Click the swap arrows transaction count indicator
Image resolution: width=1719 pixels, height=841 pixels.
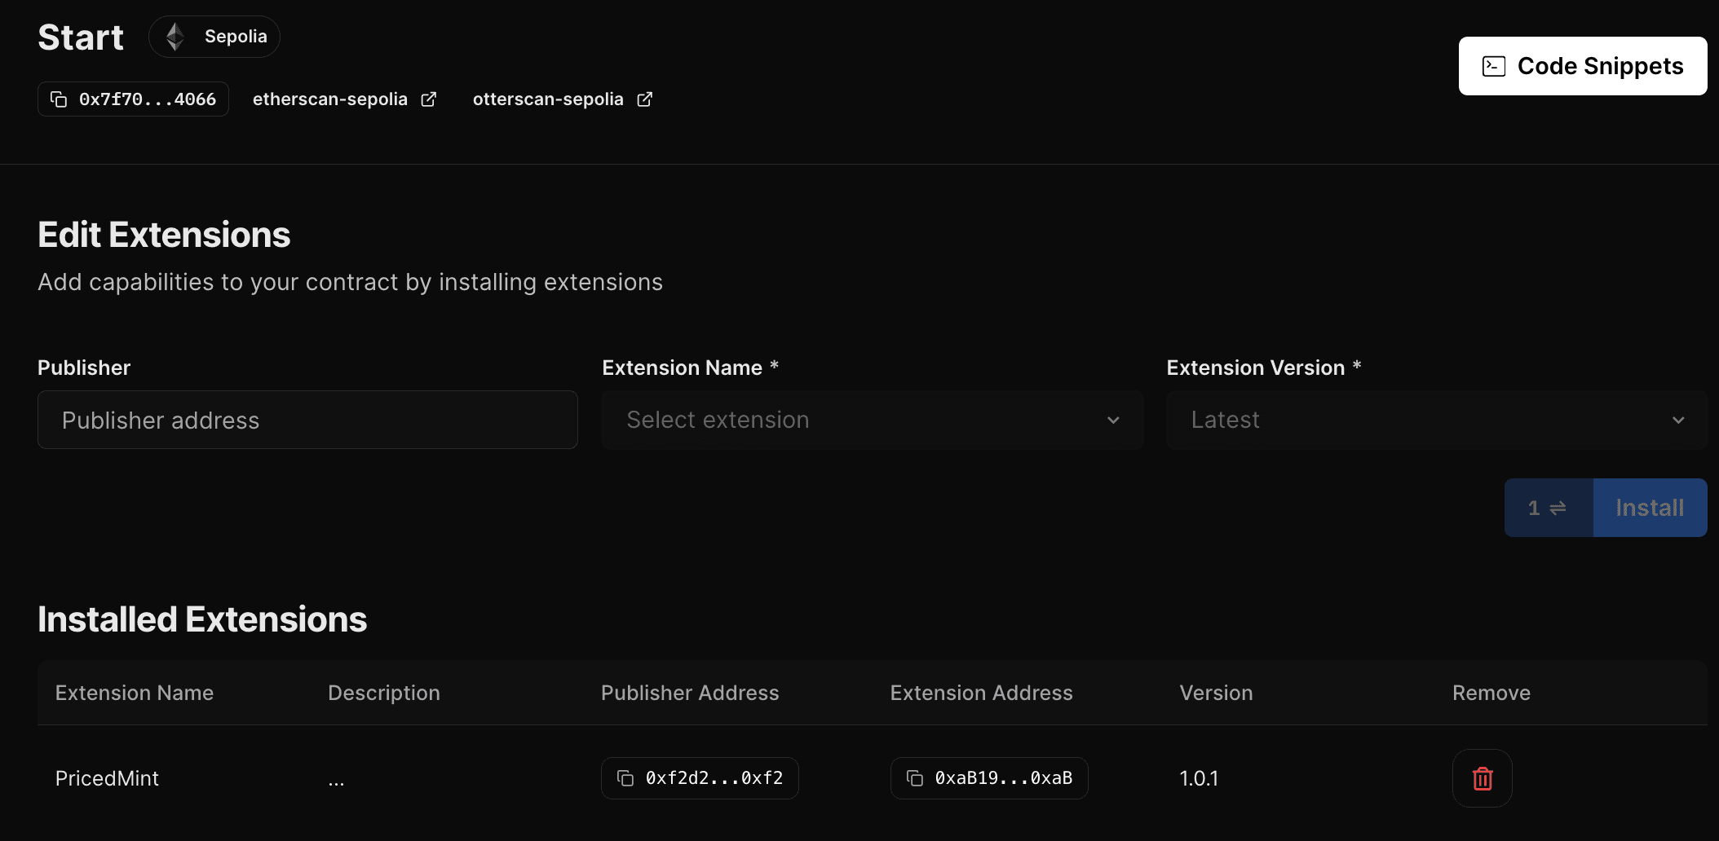(x=1548, y=508)
